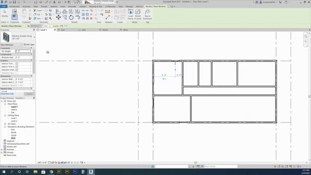Switch to the East view tab
Viewport: 311px width, 175px height.
coord(63,30)
